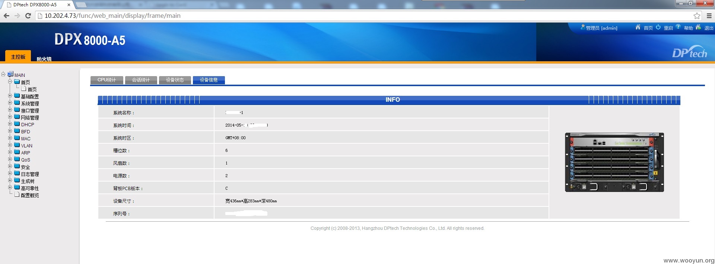
Task: Expand the QoS tree node
Action: click(10, 159)
